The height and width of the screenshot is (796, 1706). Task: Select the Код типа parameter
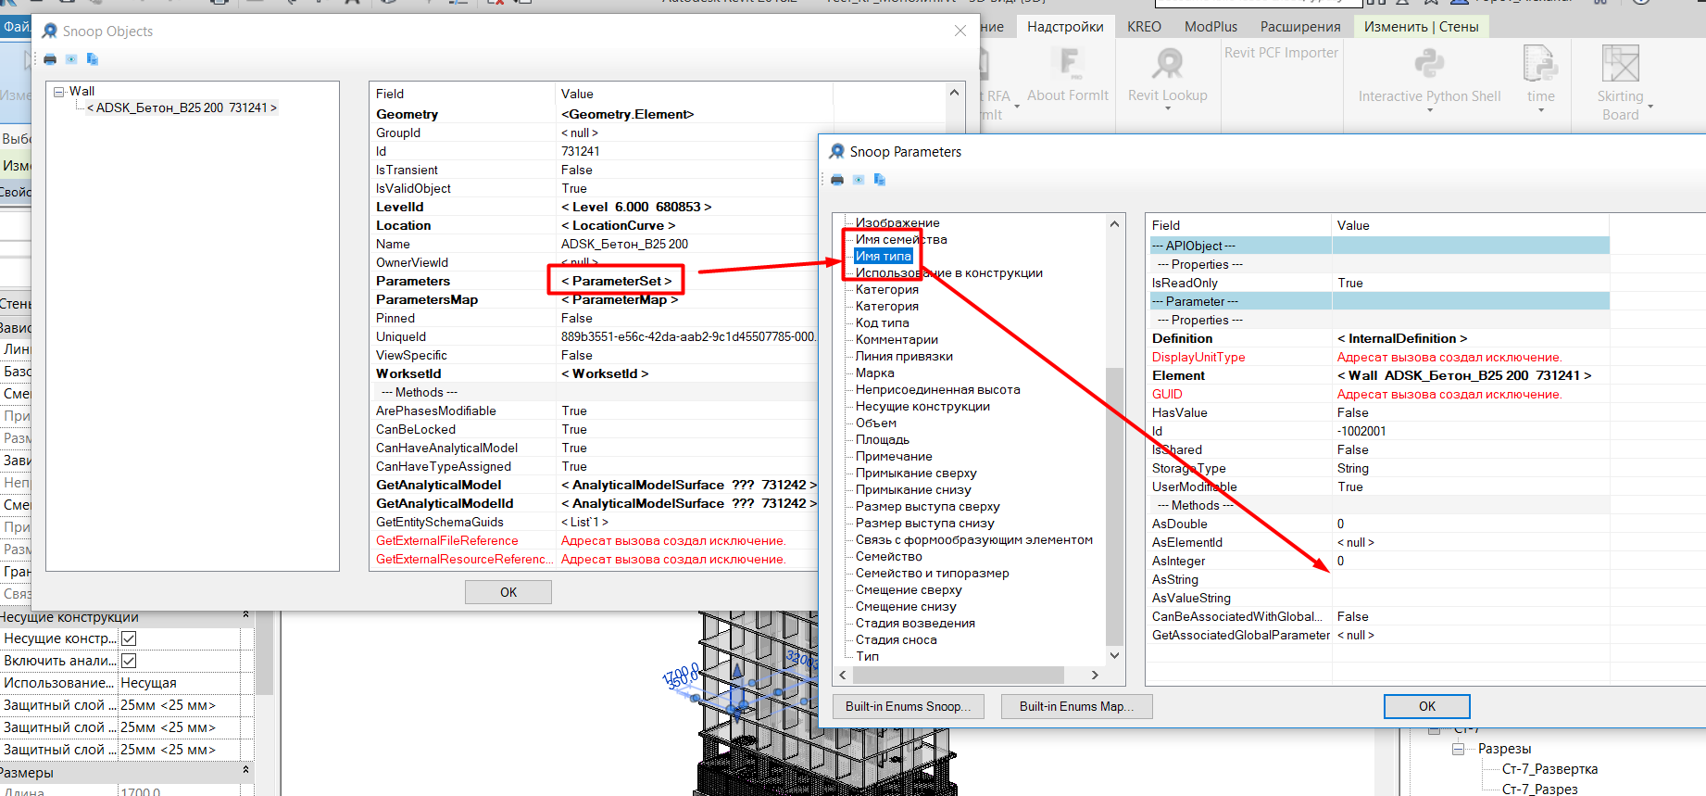[882, 322]
